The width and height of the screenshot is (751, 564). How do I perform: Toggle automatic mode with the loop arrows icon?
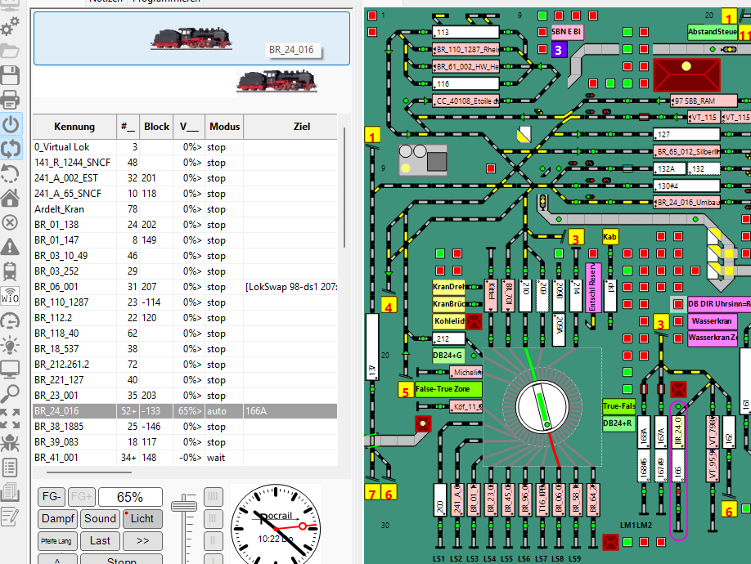click(10, 149)
